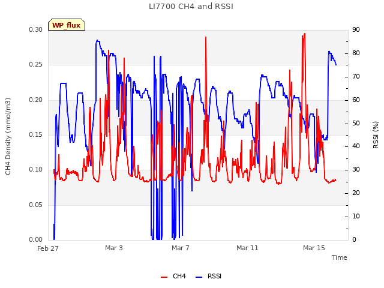Click the blue RSSI legend swatch
This screenshot has width=384, height=288.
[199, 277]
